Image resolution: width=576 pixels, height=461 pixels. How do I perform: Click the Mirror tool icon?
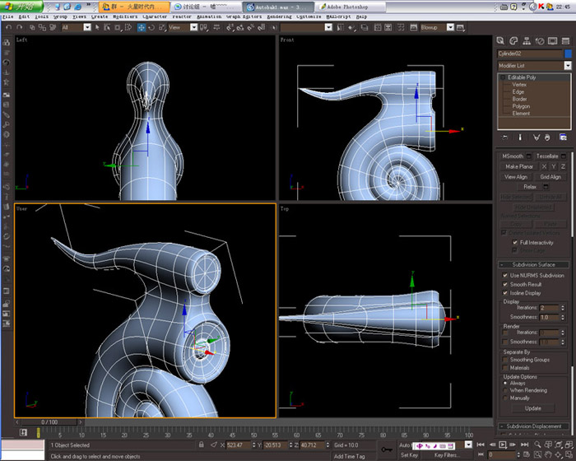(x=341, y=27)
